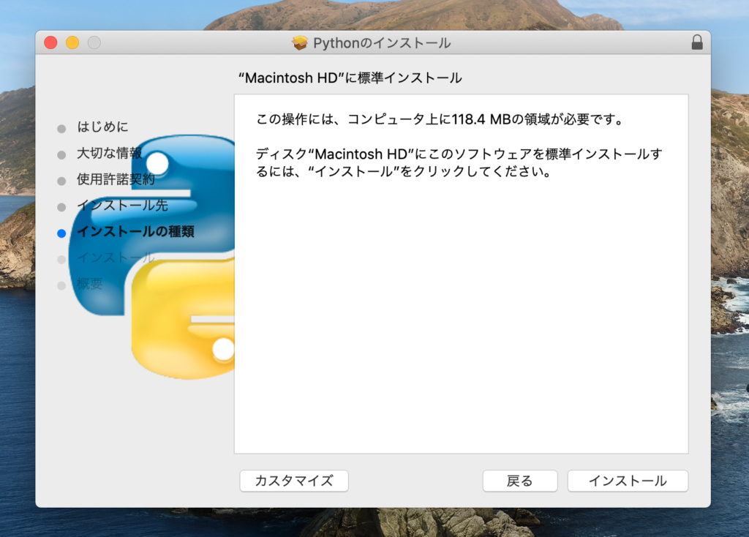The width and height of the screenshot is (749, 537).
Task: Click the Python logo graphic in the sidebar
Action: pos(152,257)
